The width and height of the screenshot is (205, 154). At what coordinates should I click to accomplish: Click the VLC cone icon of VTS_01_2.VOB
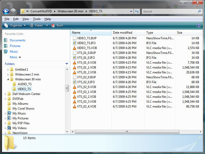pyautogui.click(x=75, y=72)
